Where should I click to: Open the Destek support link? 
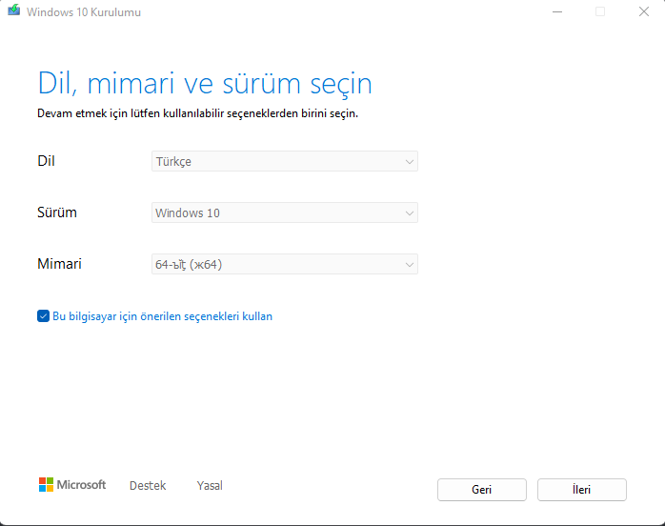[x=148, y=485]
